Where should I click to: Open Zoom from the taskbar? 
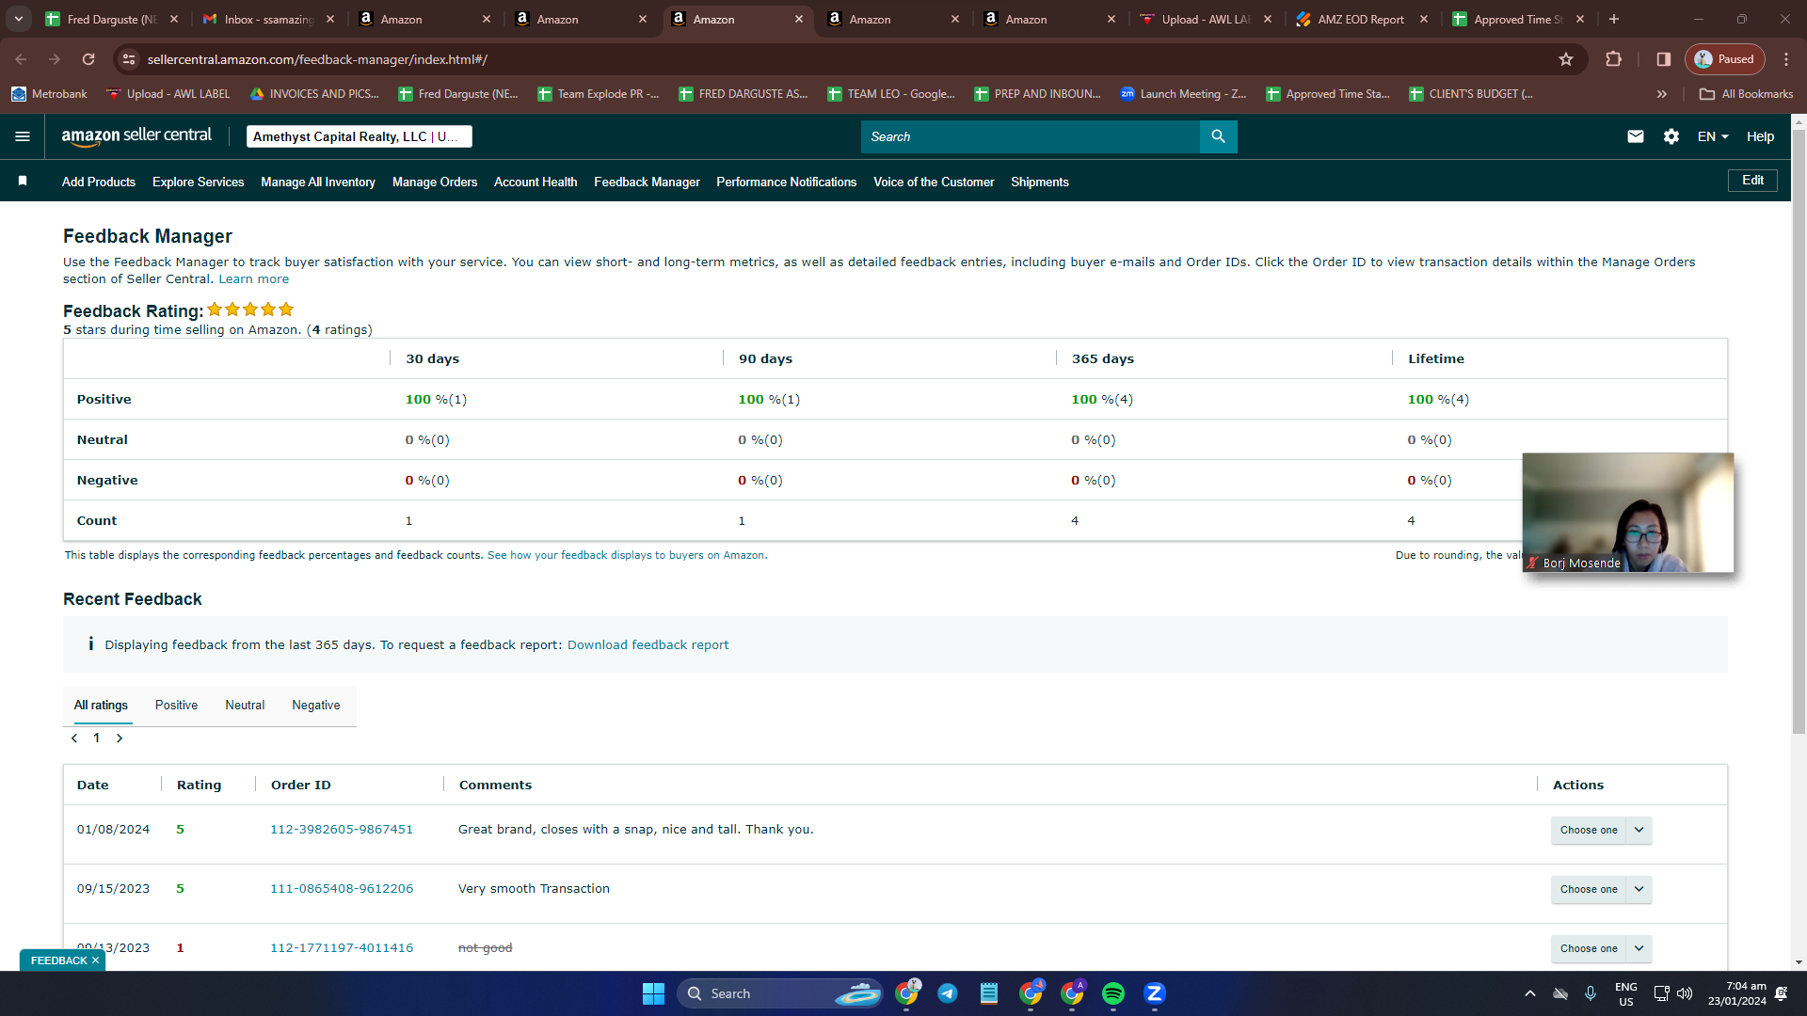pos(1155,993)
